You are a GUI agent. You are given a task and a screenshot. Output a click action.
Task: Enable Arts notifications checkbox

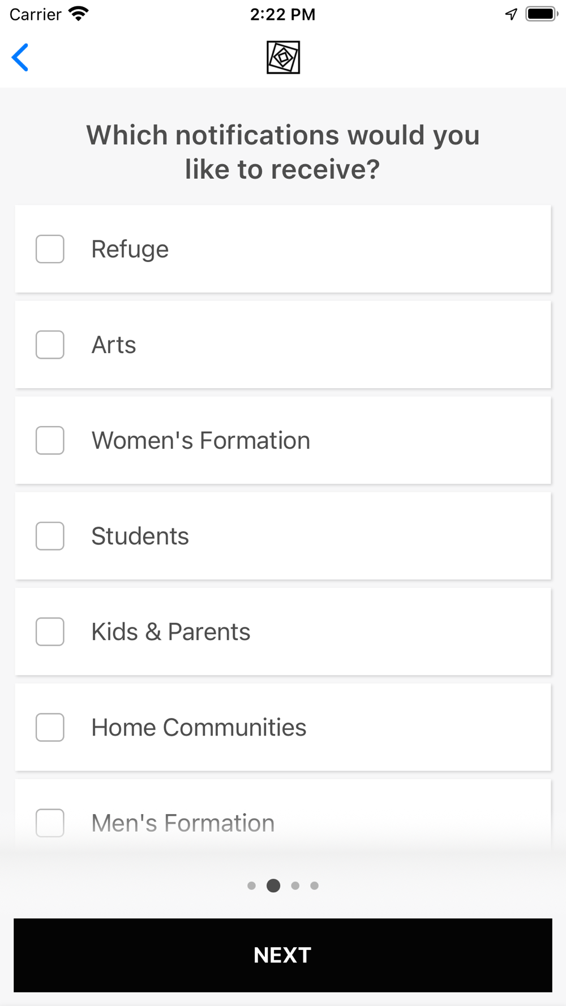(50, 345)
